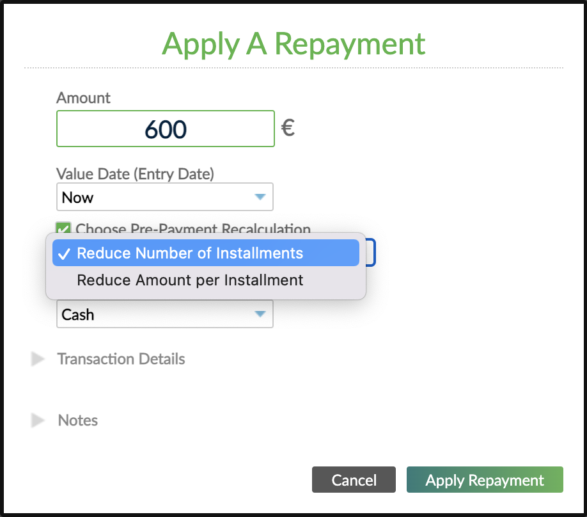587x517 pixels.
Task: Click the Apply Repayment button
Action: pos(484,479)
